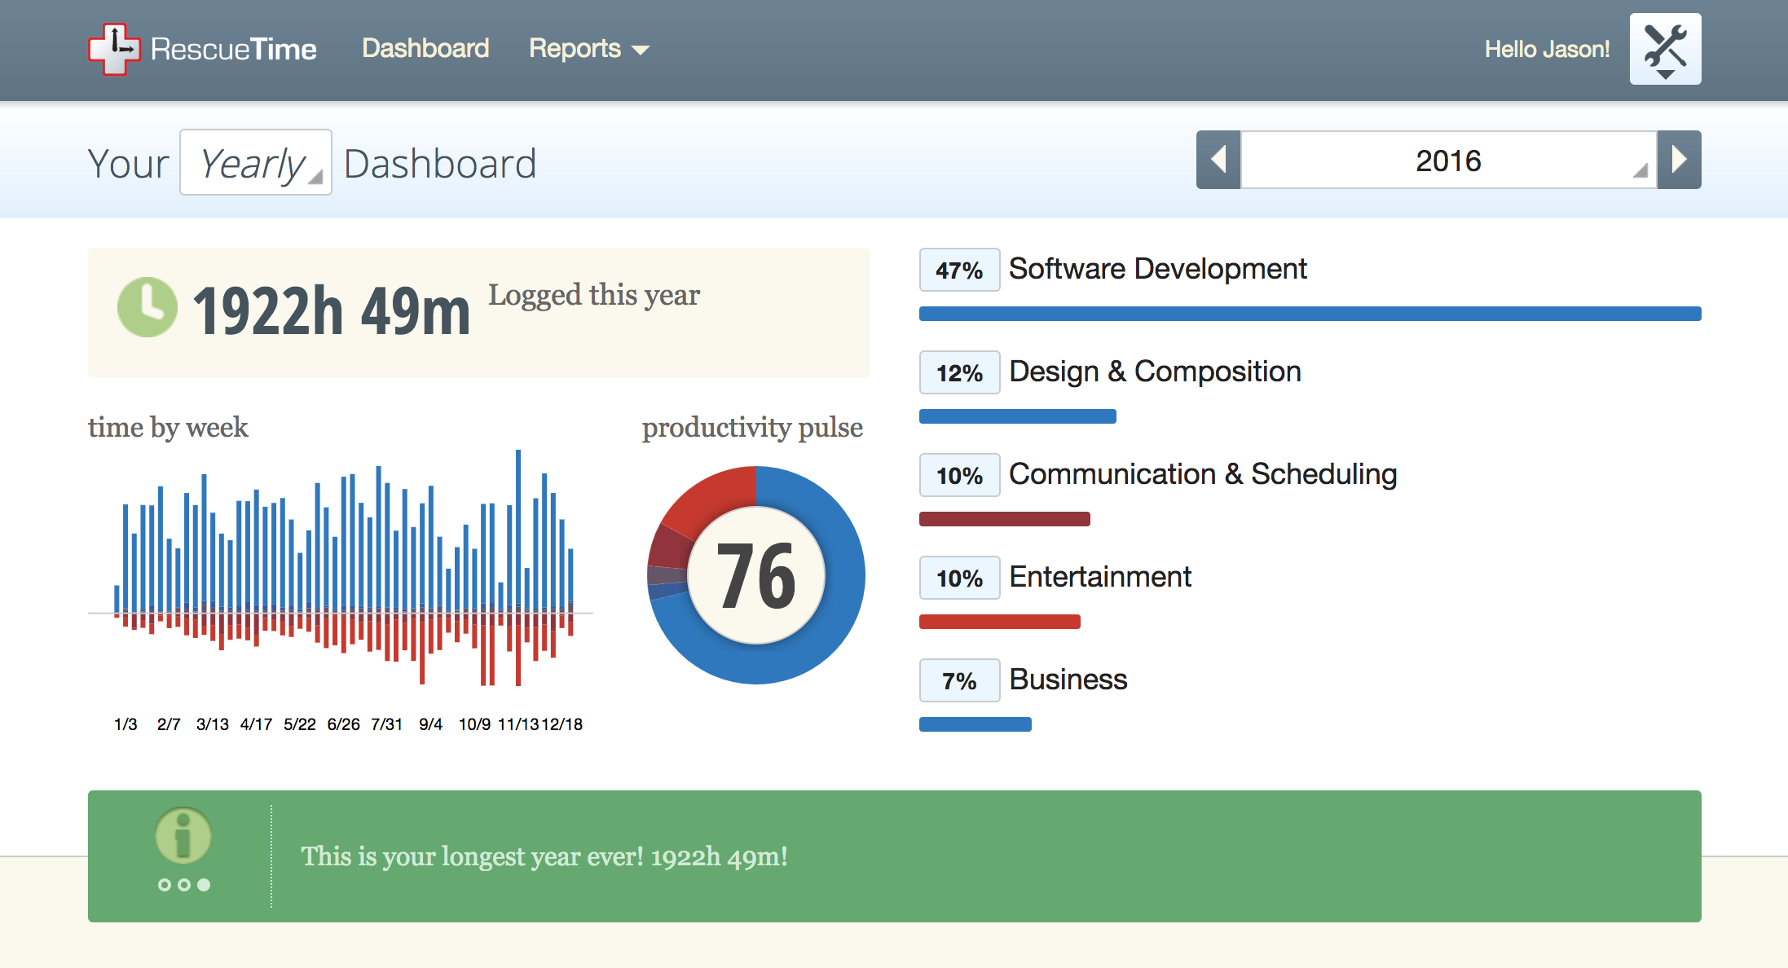Click the Business blue progress bar

[x=975, y=724]
